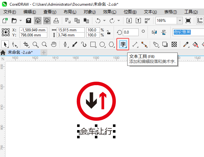Select the Pick tool arrow
Viewport: 204px width, 157px height.
[x=5, y=44]
